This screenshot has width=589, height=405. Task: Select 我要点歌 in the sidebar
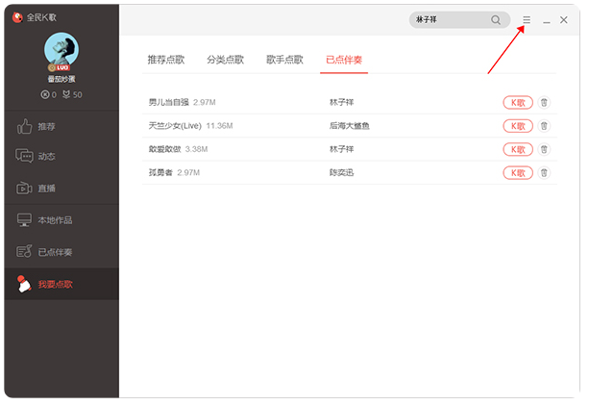click(61, 284)
